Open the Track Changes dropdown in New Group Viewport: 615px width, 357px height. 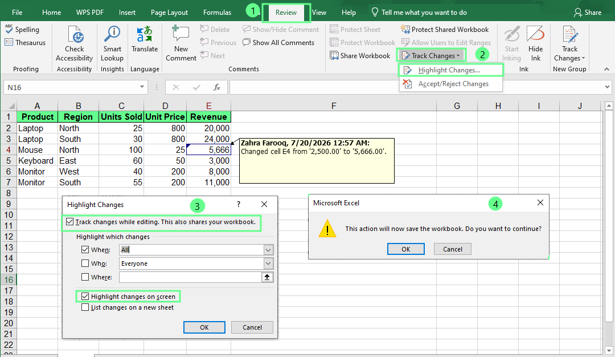(569, 43)
